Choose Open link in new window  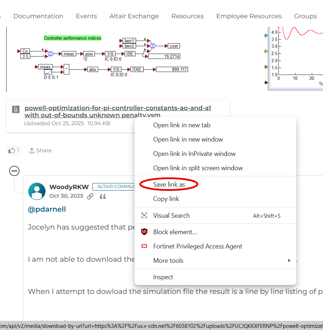point(215,139)
